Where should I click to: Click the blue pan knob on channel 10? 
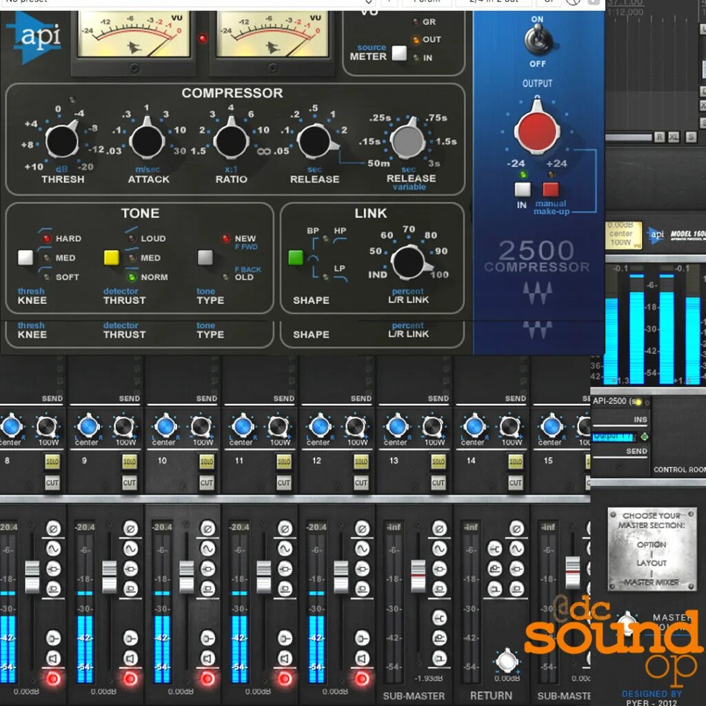(165, 426)
